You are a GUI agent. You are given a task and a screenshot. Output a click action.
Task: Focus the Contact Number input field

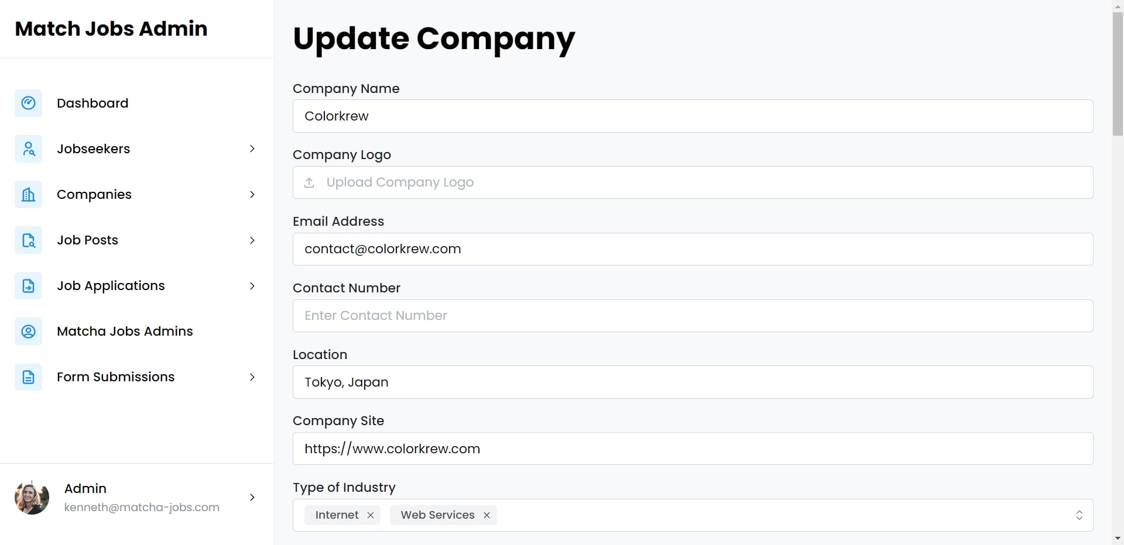coord(693,316)
